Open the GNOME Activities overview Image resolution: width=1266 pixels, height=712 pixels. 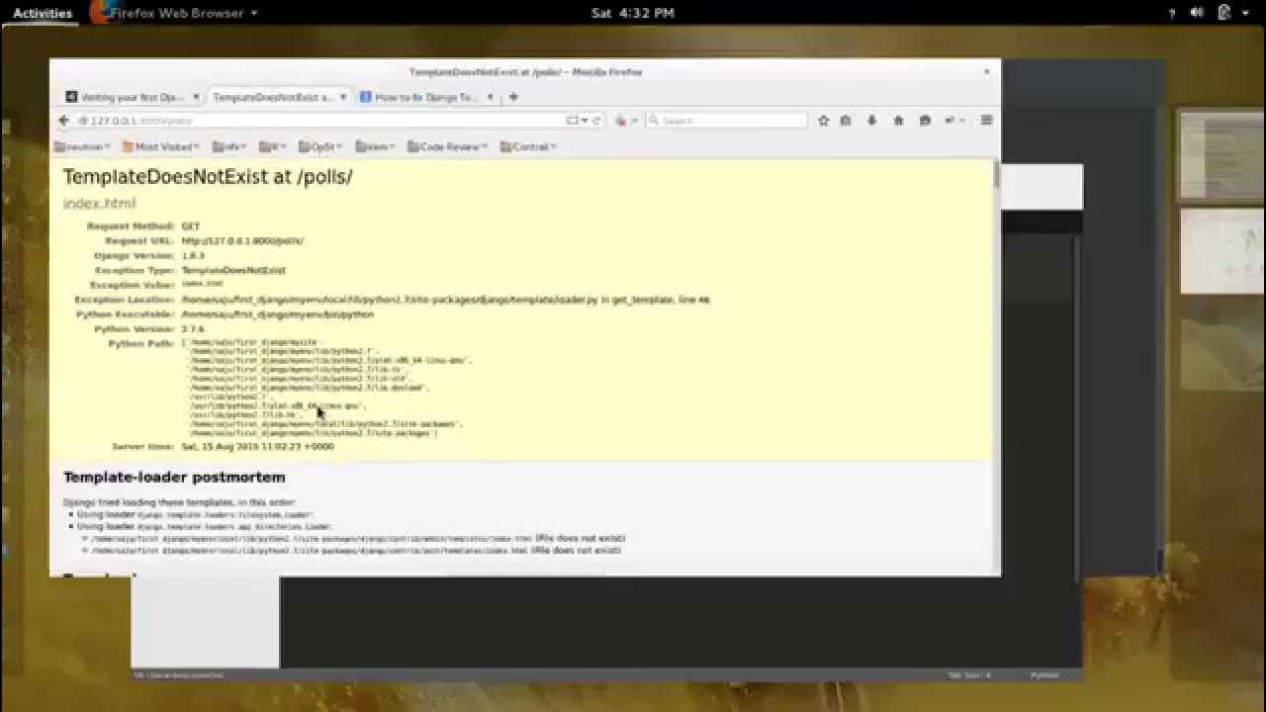click(42, 13)
